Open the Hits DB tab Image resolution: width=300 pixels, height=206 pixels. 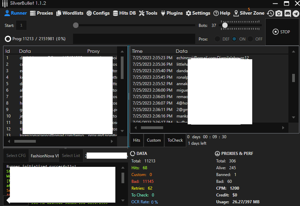tap(124, 13)
